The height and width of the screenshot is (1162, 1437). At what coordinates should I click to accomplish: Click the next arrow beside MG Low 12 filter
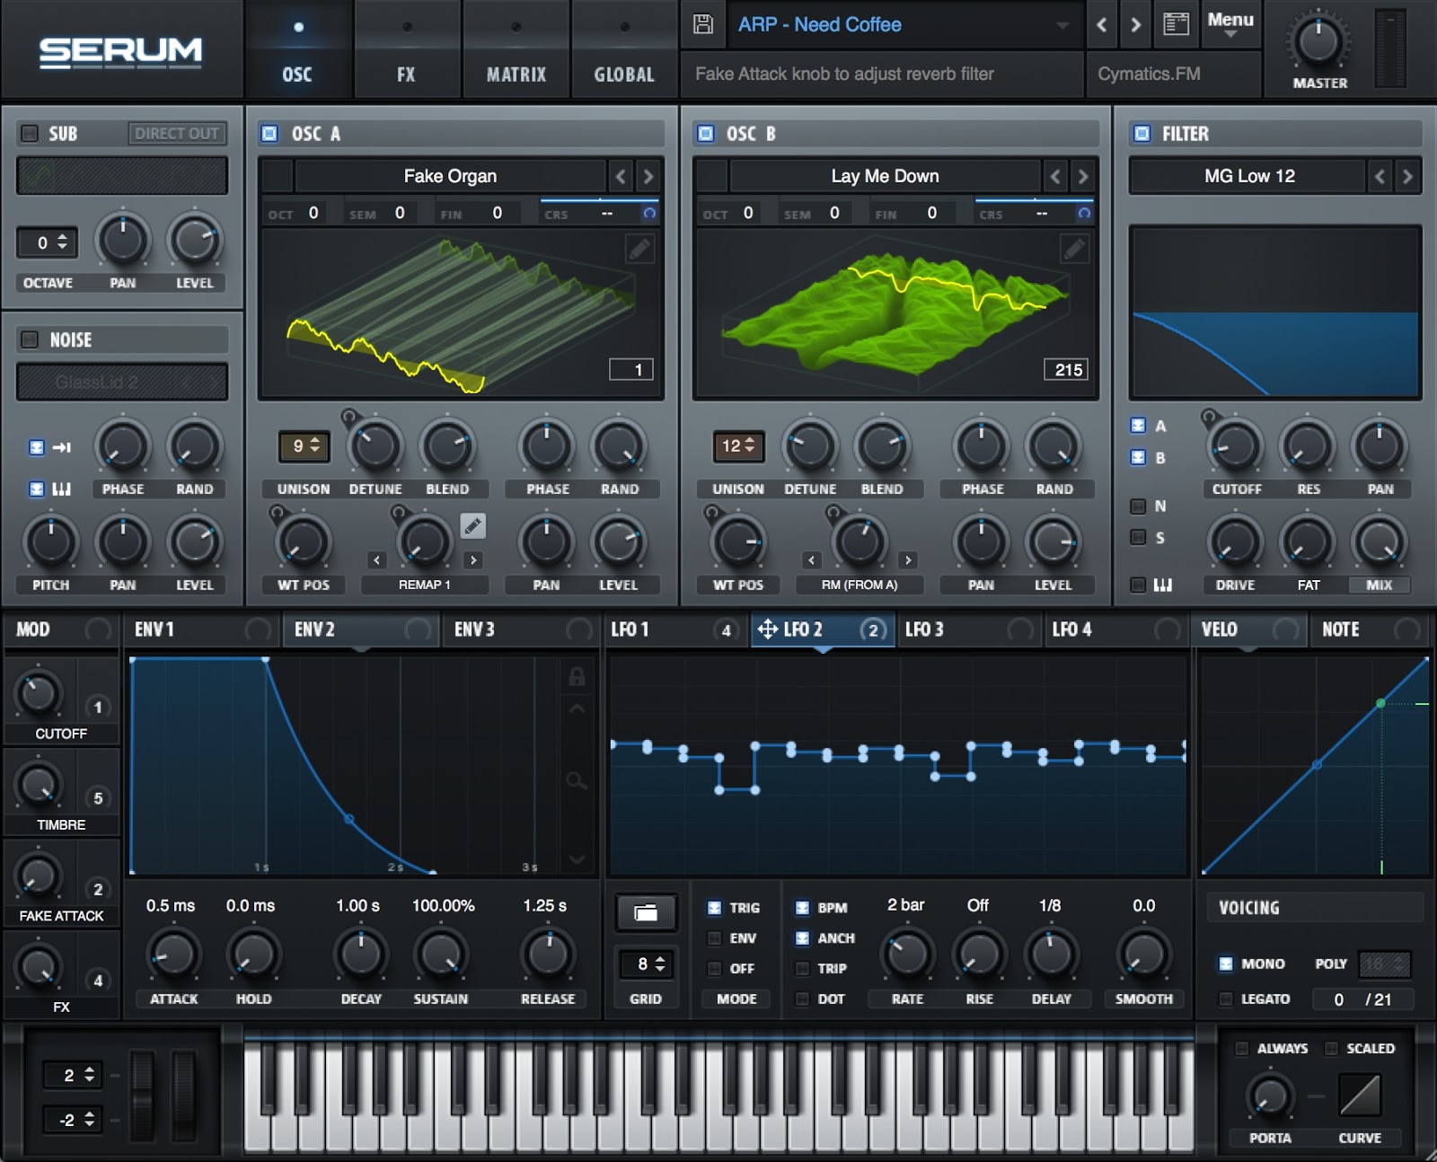tap(1406, 176)
